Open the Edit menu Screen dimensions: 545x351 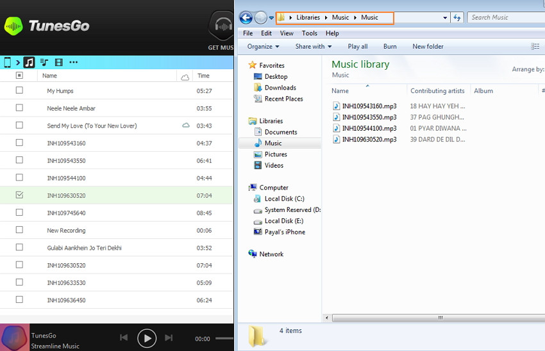[x=266, y=33]
